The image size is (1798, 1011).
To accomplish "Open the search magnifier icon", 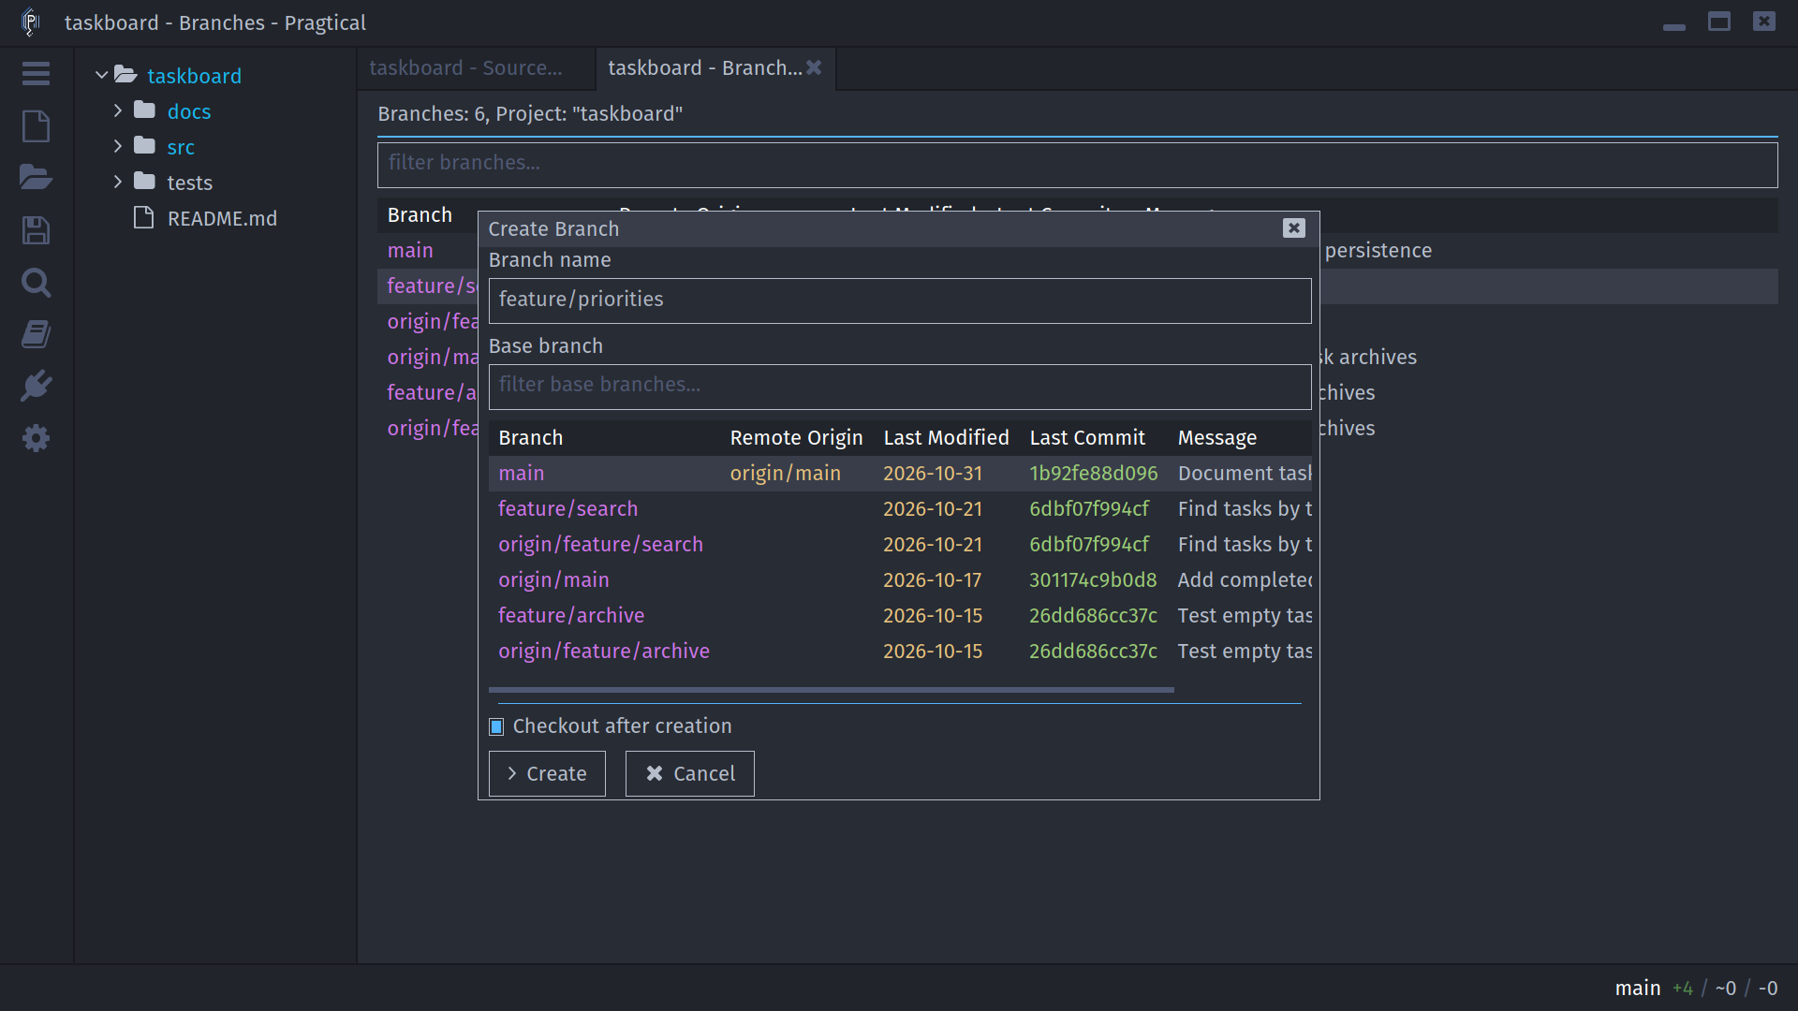I will click(36, 282).
